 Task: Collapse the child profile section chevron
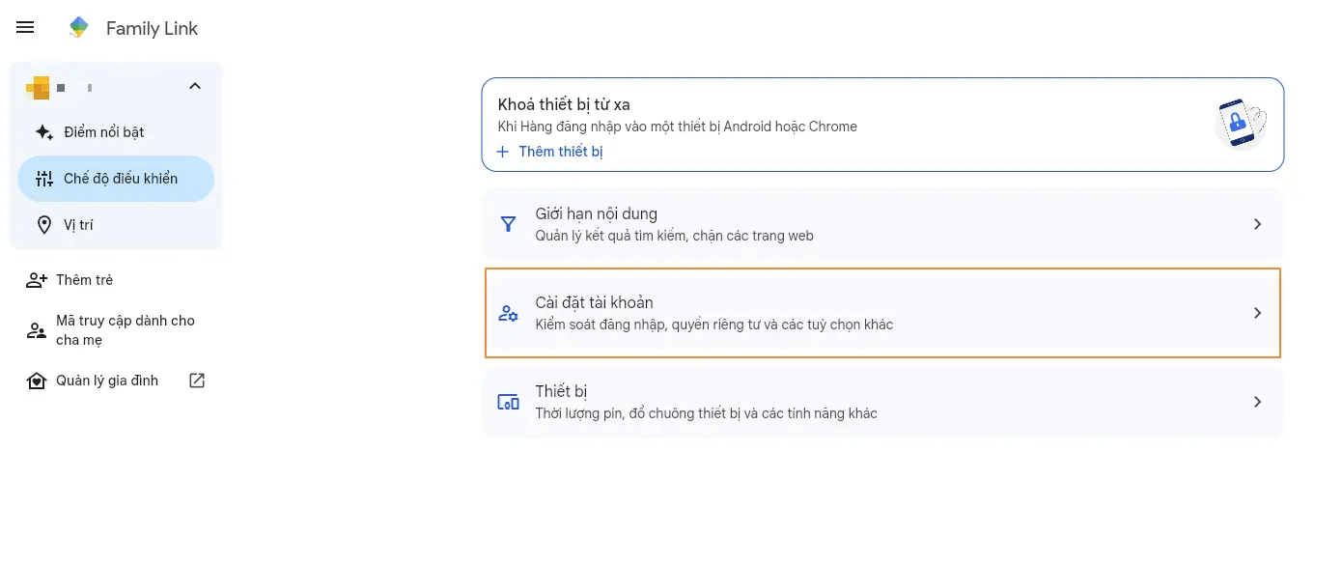195,87
